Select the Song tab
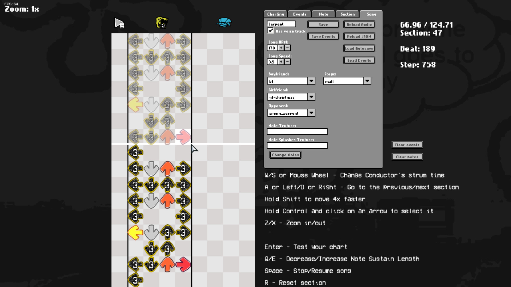 click(371, 14)
